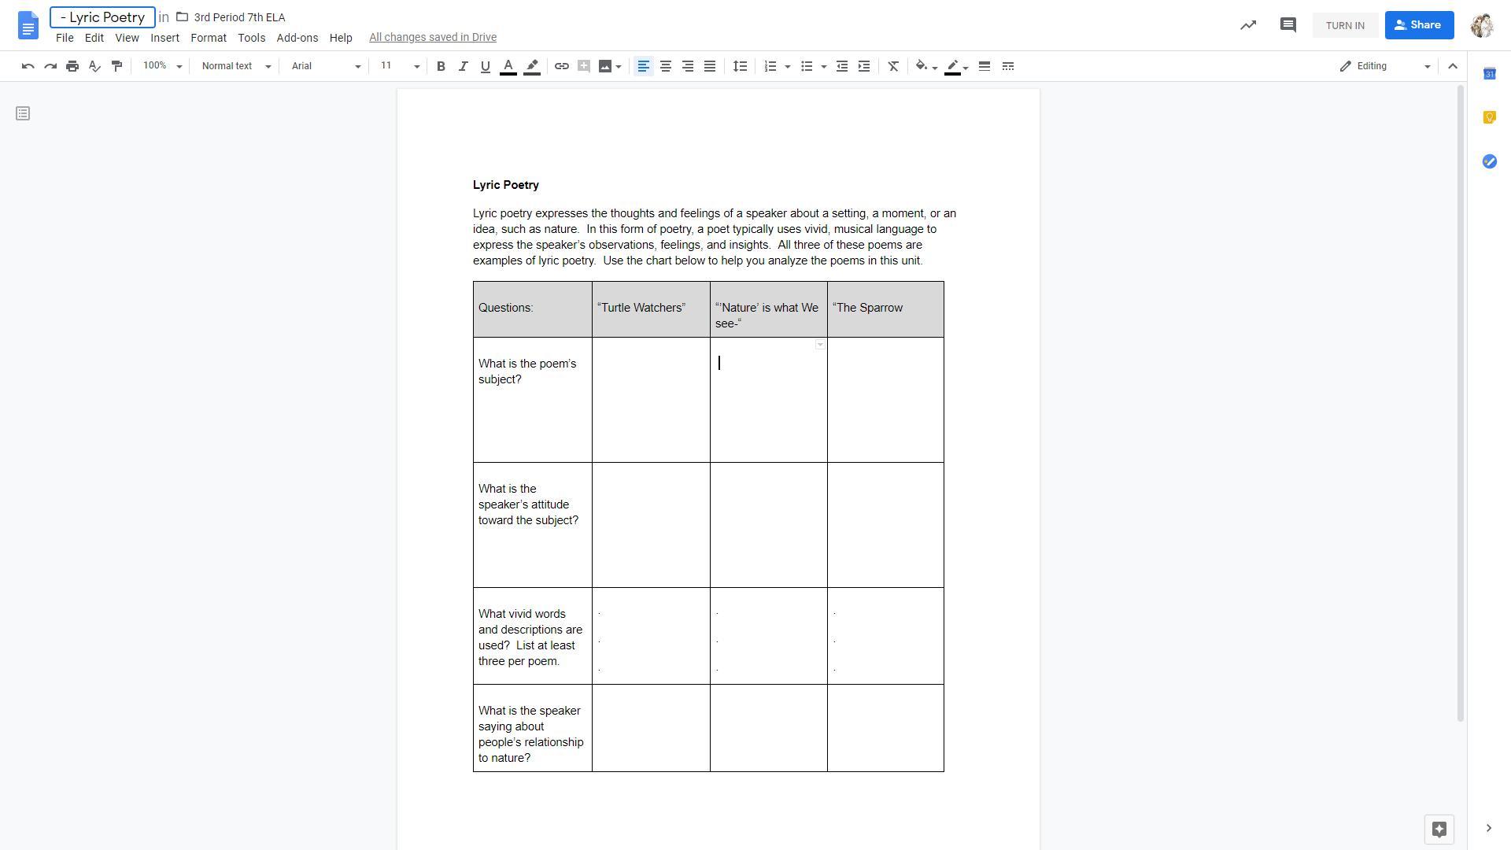Viewport: 1511px width, 850px height.
Task: Open the Format menu
Action: click(x=208, y=38)
